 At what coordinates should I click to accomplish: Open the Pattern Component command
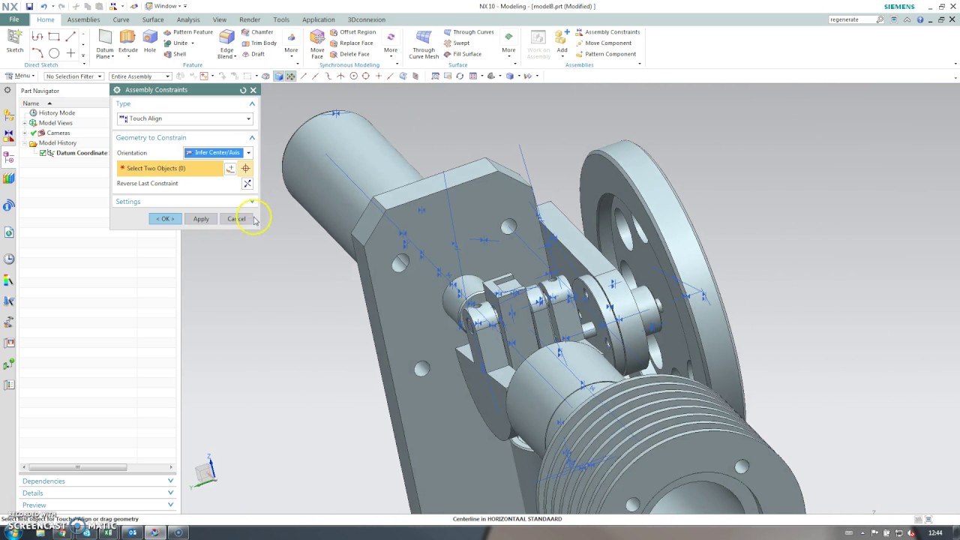point(605,54)
